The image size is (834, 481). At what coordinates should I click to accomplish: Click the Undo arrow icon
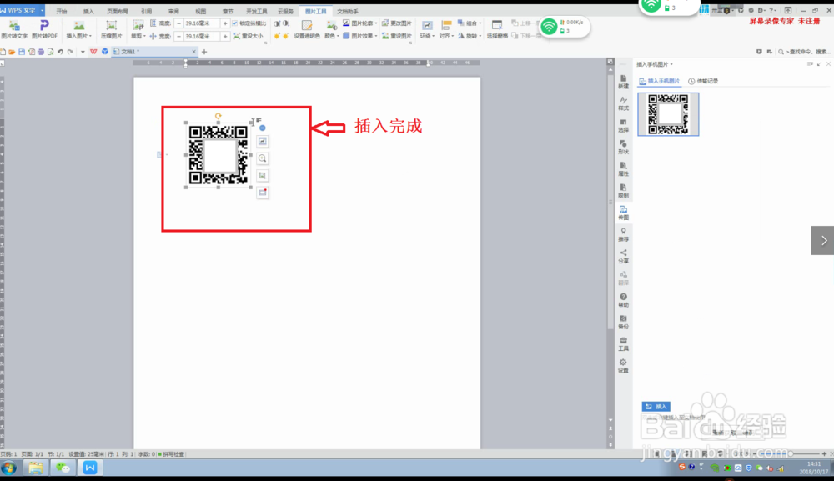[60, 52]
